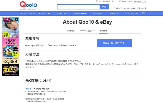This screenshot has height=103, width=163.
Task: Click eBay Inc 採用サイト button
Action: 114,43
